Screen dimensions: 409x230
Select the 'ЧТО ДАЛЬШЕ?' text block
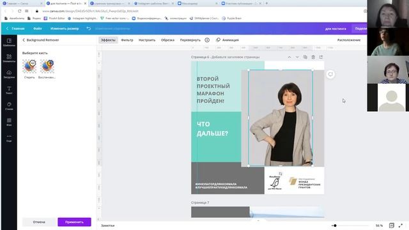pyautogui.click(x=212, y=128)
